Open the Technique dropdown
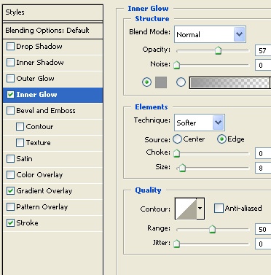This screenshot has height=275, width=271. pyautogui.click(x=200, y=123)
